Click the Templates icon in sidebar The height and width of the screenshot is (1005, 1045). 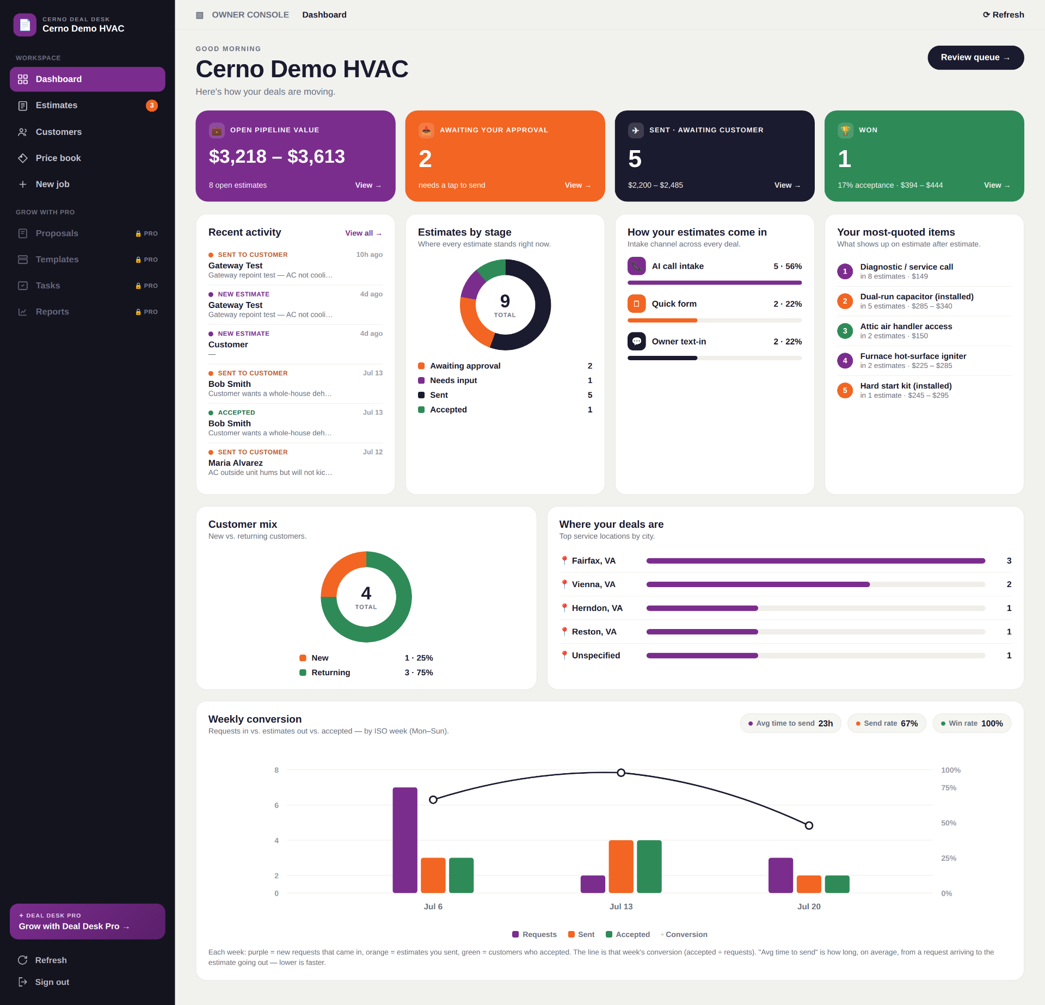click(23, 259)
